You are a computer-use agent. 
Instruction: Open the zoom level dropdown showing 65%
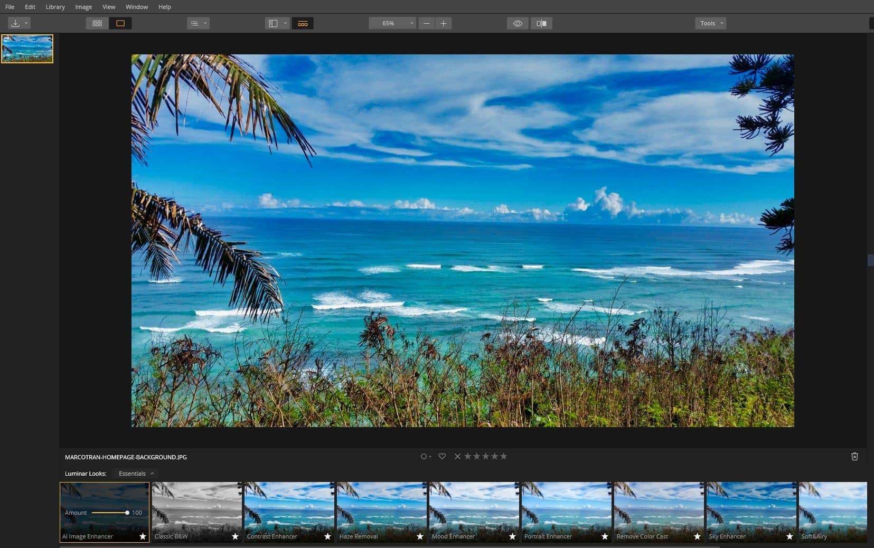point(392,23)
